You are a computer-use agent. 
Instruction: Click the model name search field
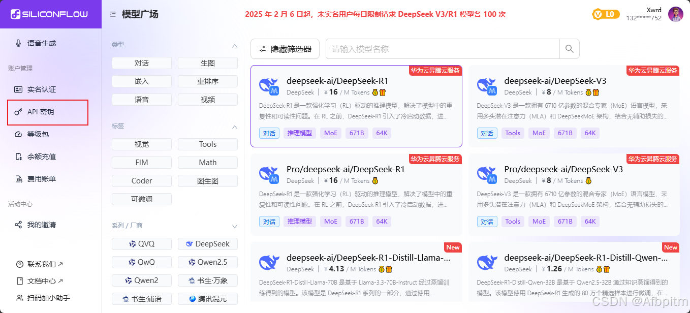(x=443, y=49)
